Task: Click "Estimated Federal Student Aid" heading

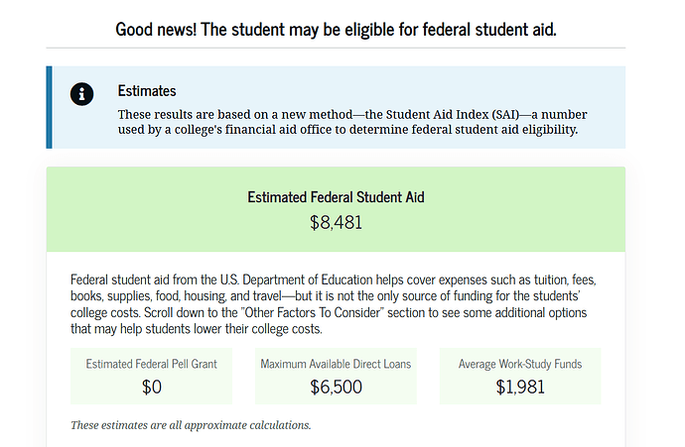Action: tap(336, 197)
